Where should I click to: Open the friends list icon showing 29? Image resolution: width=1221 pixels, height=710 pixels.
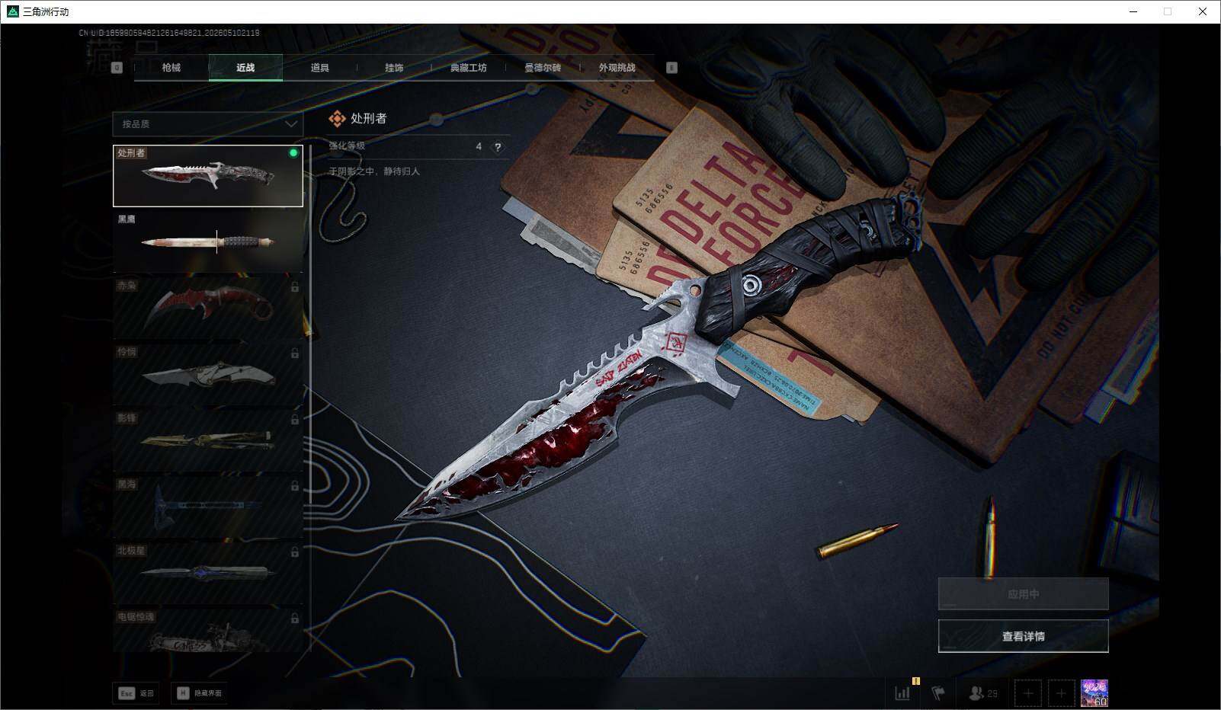[x=982, y=693]
